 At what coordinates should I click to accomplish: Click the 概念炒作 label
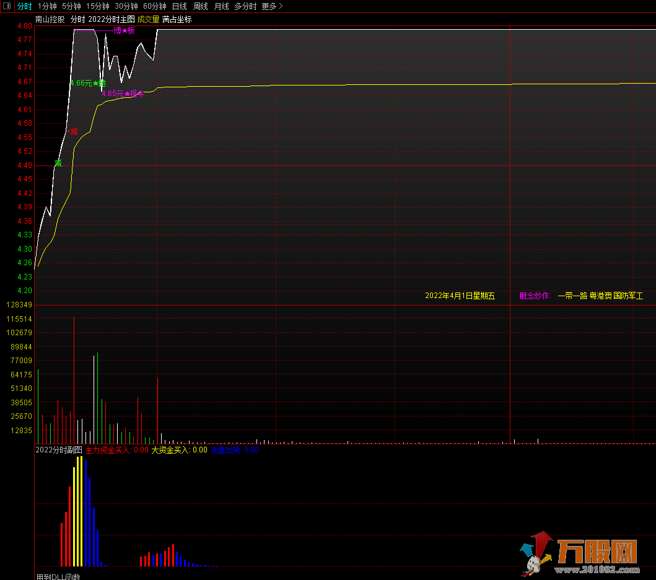(x=535, y=296)
